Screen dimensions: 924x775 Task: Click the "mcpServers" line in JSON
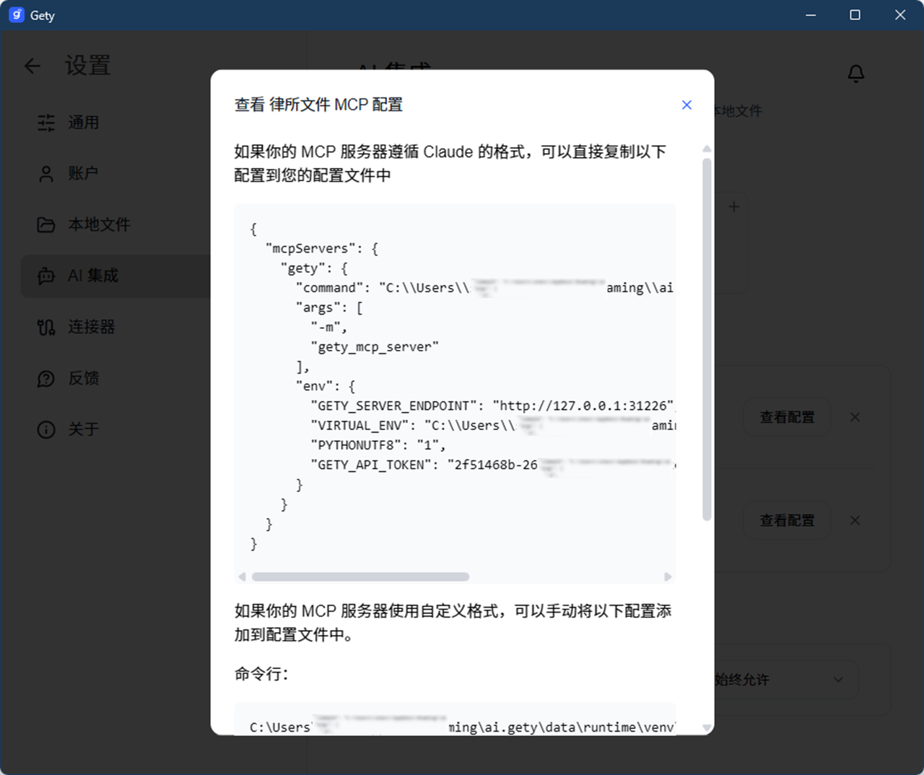322,248
